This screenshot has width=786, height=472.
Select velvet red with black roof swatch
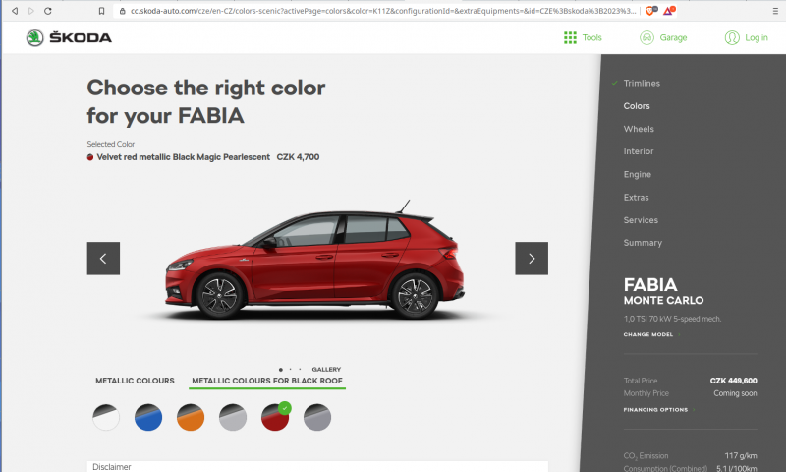click(275, 417)
